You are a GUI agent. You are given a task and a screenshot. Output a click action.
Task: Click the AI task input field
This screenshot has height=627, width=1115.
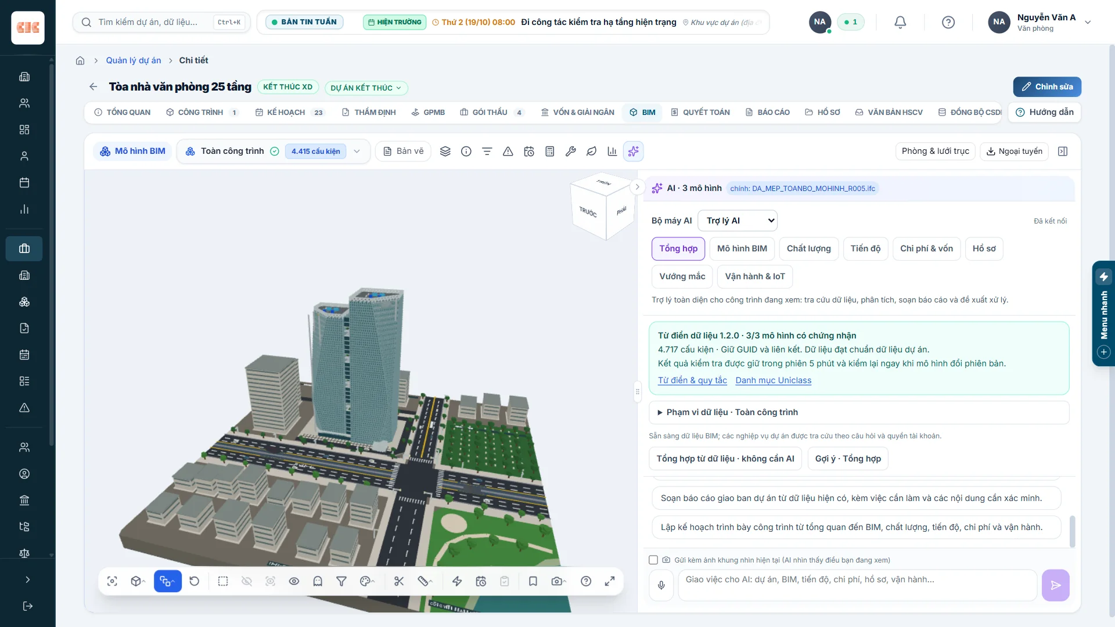(857, 585)
